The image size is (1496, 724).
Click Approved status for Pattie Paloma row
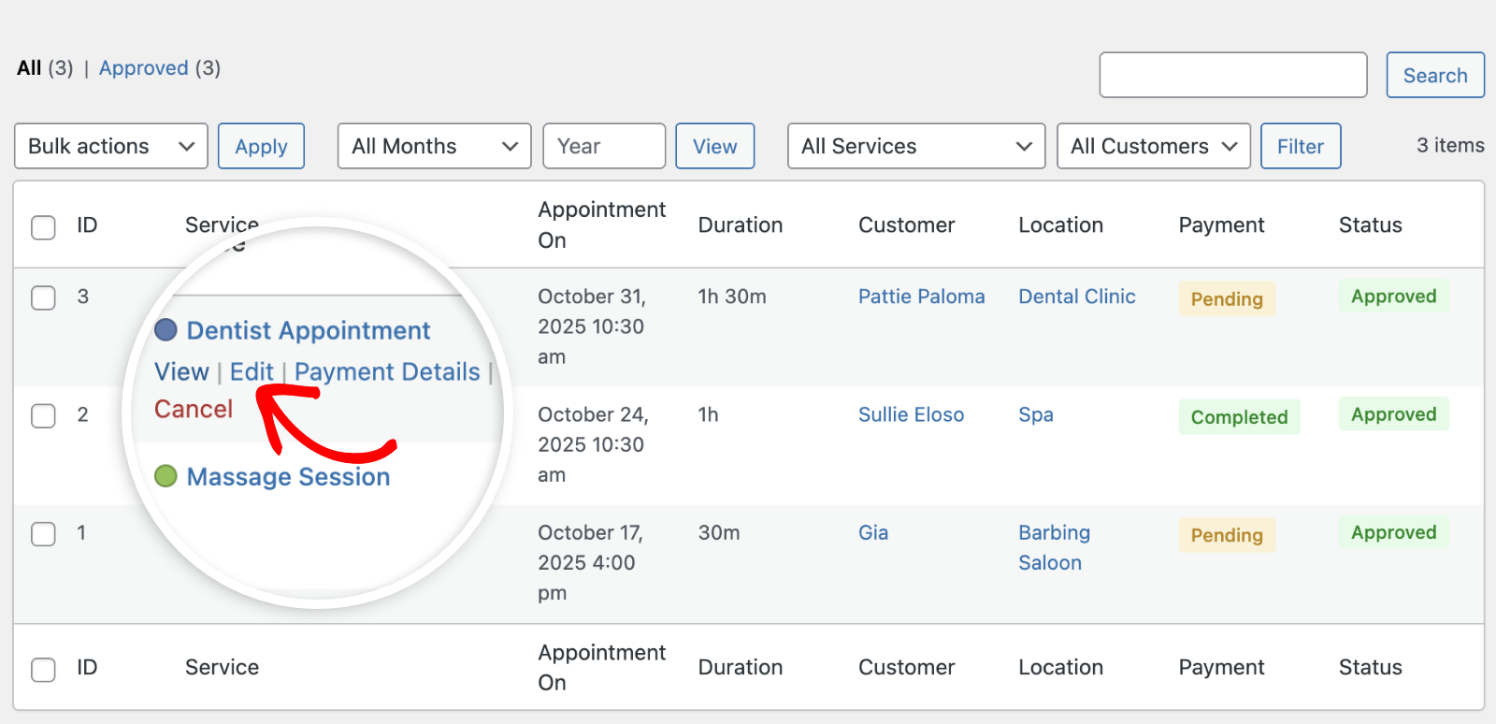1393,297
